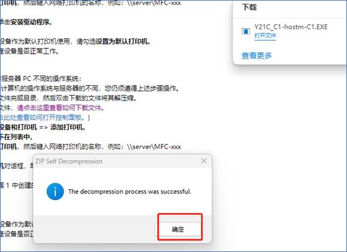Click the EXE file icon in downloads

[x=246, y=32]
